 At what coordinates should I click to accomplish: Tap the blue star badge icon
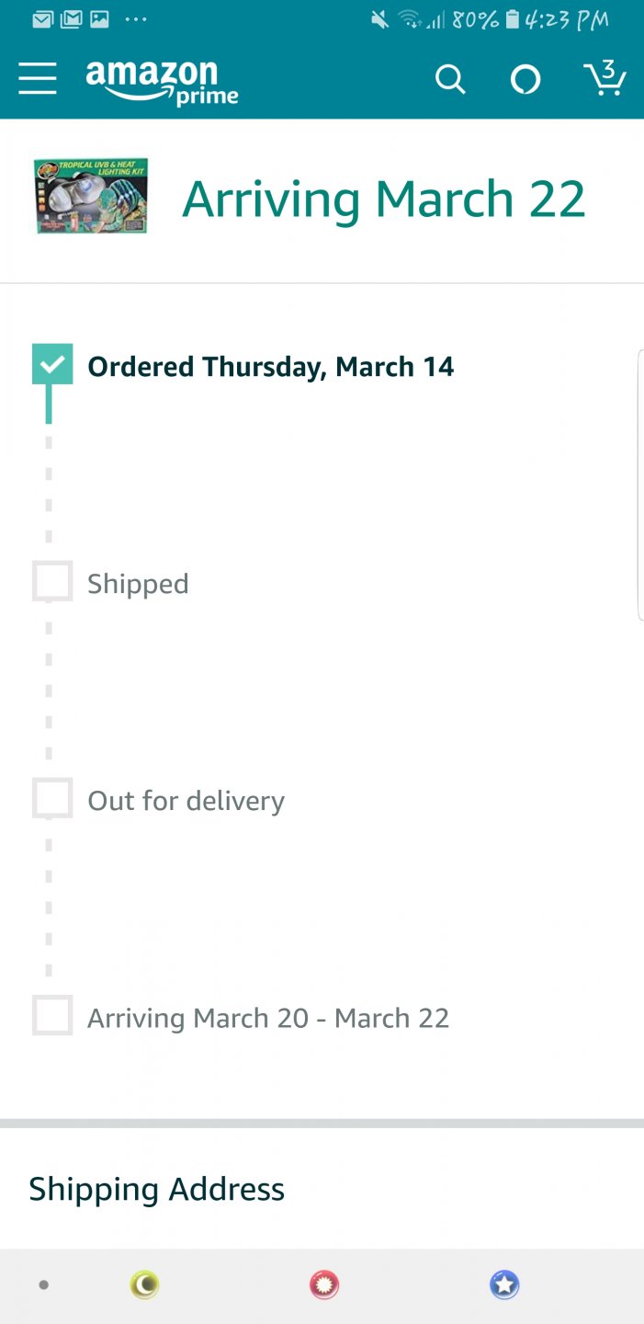coord(504,1284)
